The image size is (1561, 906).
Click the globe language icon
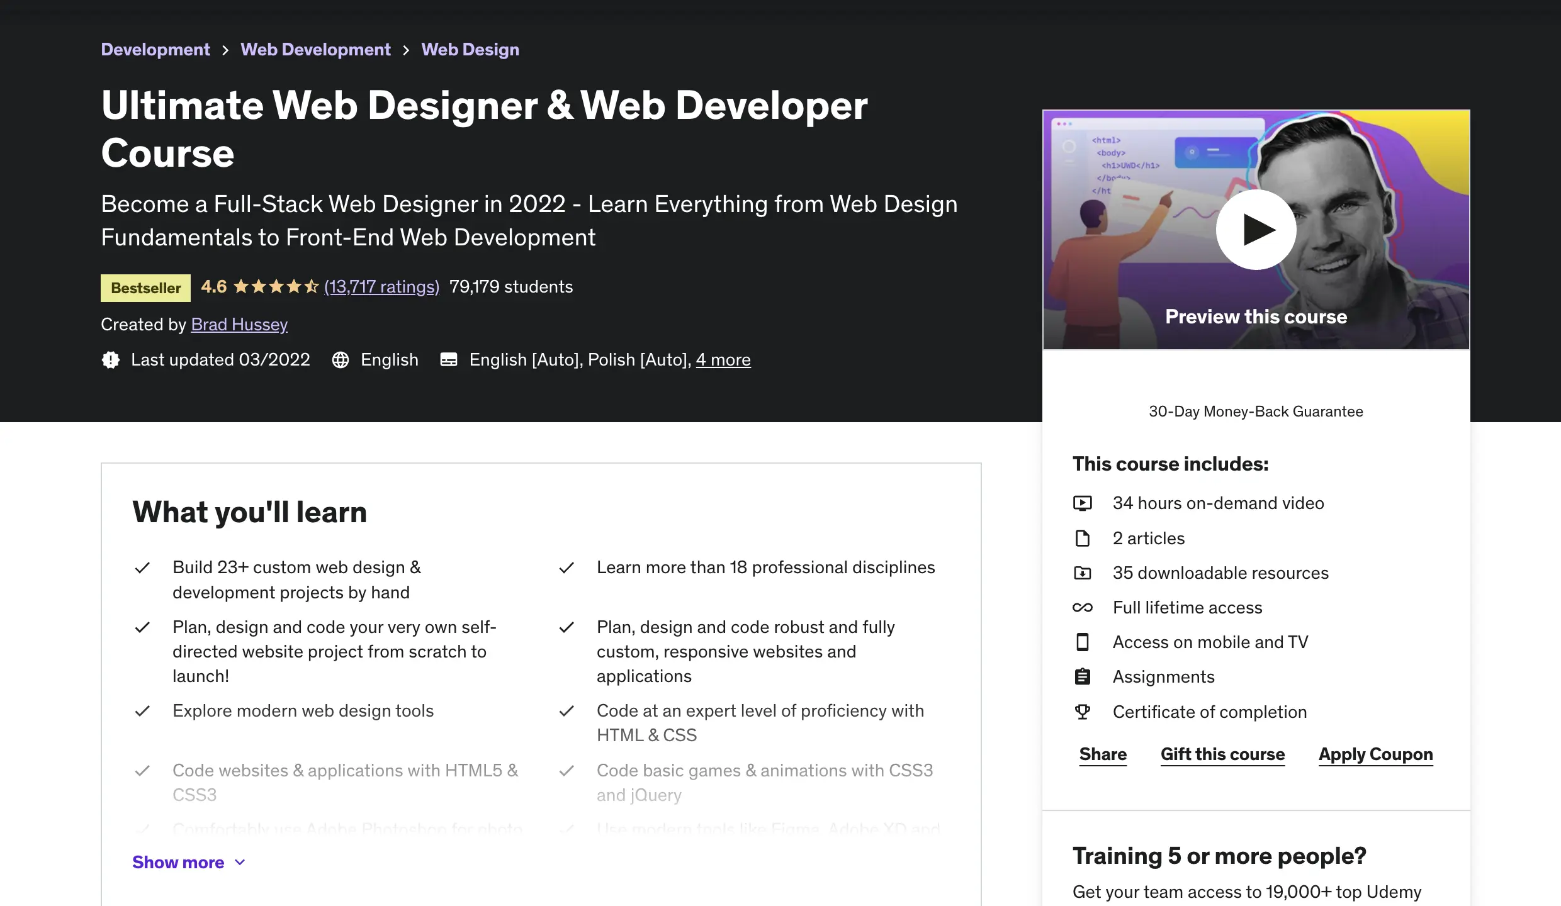pyautogui.click(x=341, y=360)
